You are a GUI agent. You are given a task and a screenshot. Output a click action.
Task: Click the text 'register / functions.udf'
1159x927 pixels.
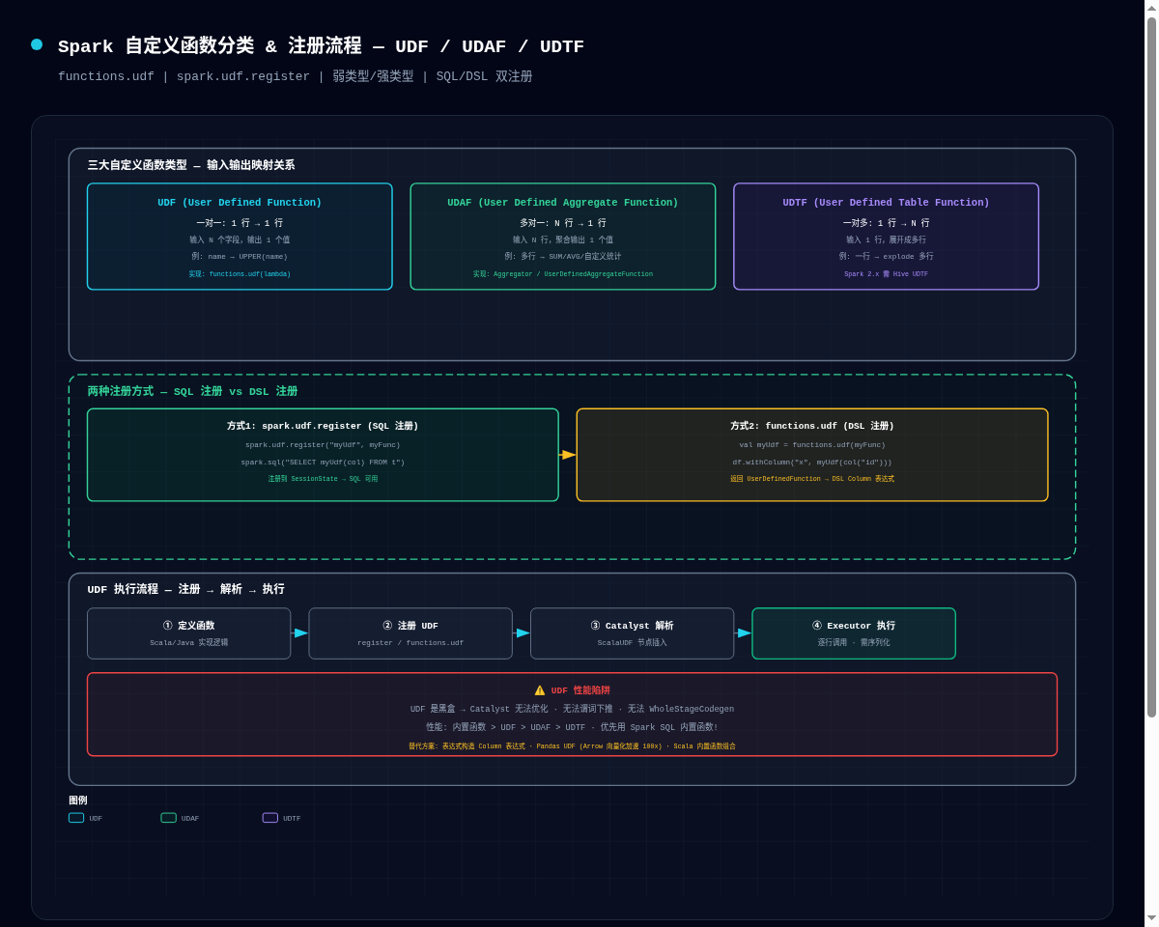point(410,643)
